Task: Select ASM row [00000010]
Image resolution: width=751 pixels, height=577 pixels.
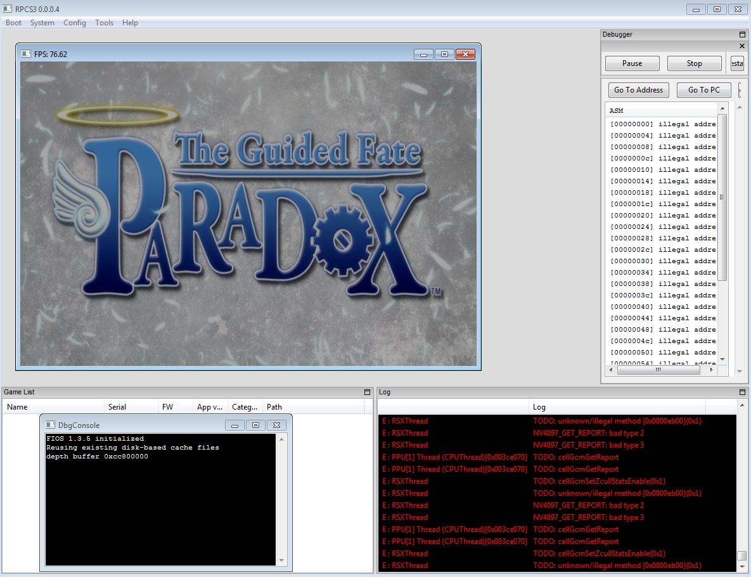Action: click(663, 170)
